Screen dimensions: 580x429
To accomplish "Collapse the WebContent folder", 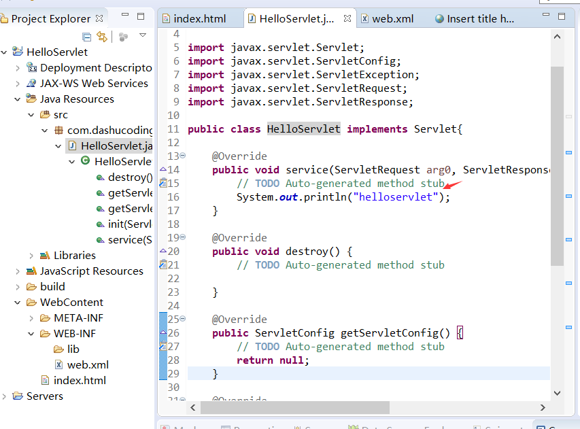I will click(18, 303).
